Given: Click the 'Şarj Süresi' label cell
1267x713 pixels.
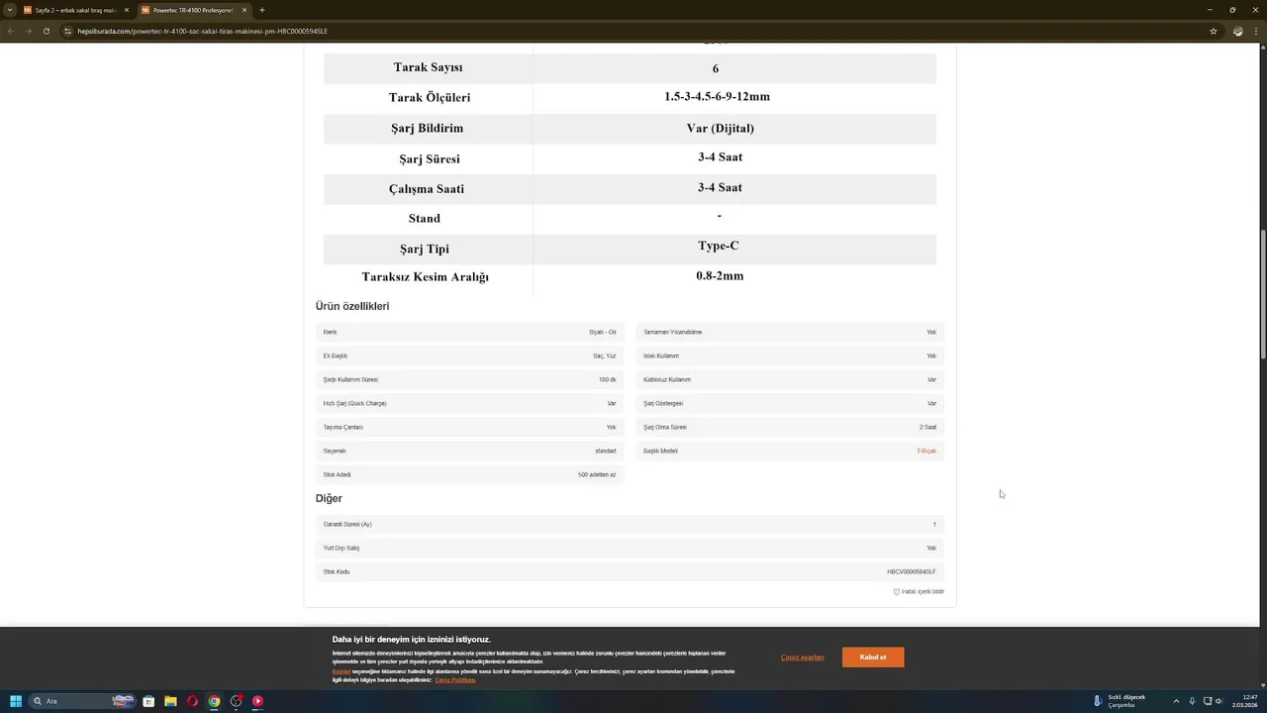Looking at the screenshot, I should point(429,158).
